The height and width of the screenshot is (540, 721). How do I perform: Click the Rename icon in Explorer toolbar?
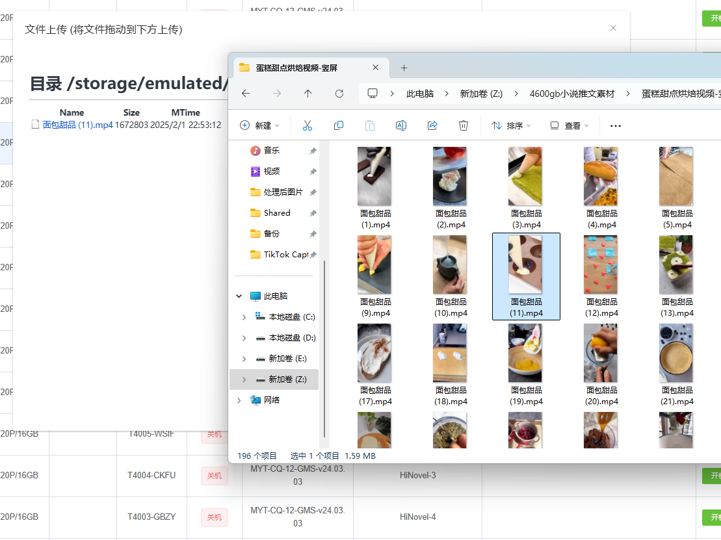tap(401, 125)
